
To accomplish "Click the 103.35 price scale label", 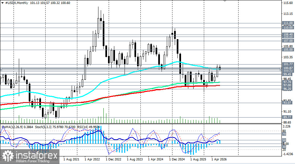I will pyautogui.click(x=288, y=57).
